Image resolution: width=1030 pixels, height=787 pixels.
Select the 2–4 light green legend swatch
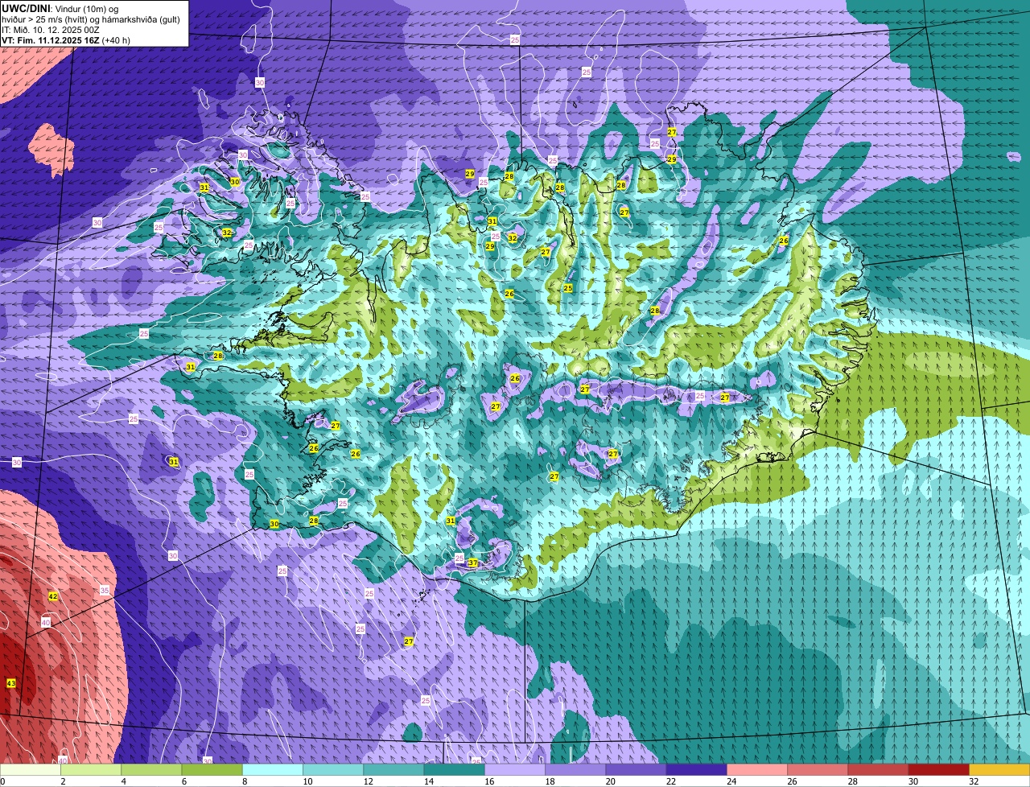(91, 769)
